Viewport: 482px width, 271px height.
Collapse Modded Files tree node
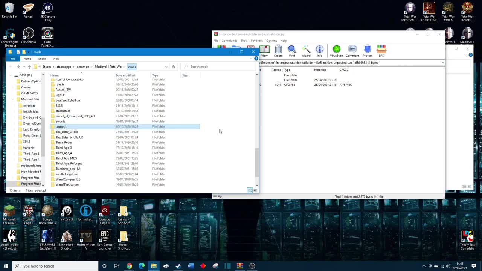point(12,99)
